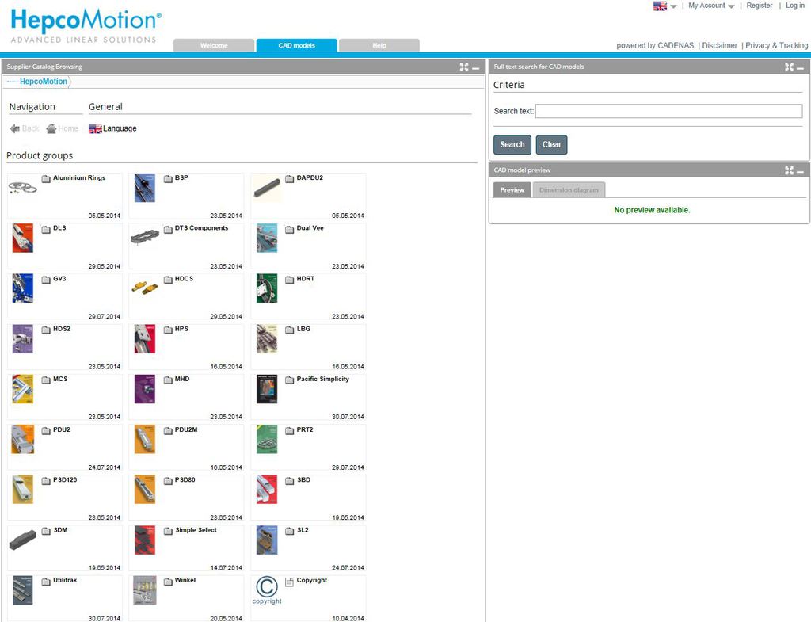The width and height of the screenshot is (811, 622).
Task: Open the Winkel product thumbnail
Action: [x=145, y=590]
